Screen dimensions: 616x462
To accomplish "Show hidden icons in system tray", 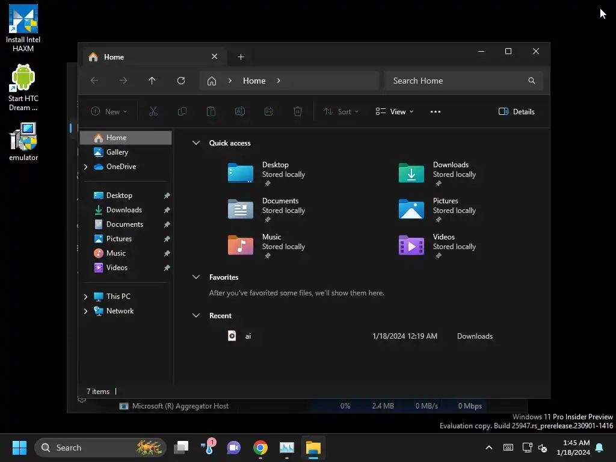I will point(489,448).
